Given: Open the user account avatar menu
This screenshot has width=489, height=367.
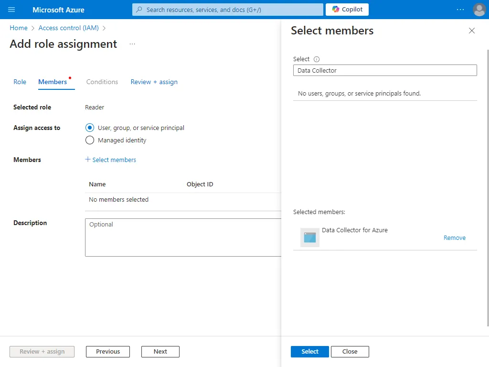Looking at the screenshot, I should [x=479, y=10].
